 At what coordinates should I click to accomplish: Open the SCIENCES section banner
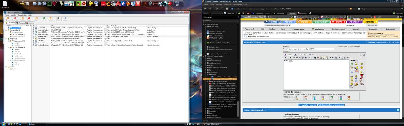[272, 22]
